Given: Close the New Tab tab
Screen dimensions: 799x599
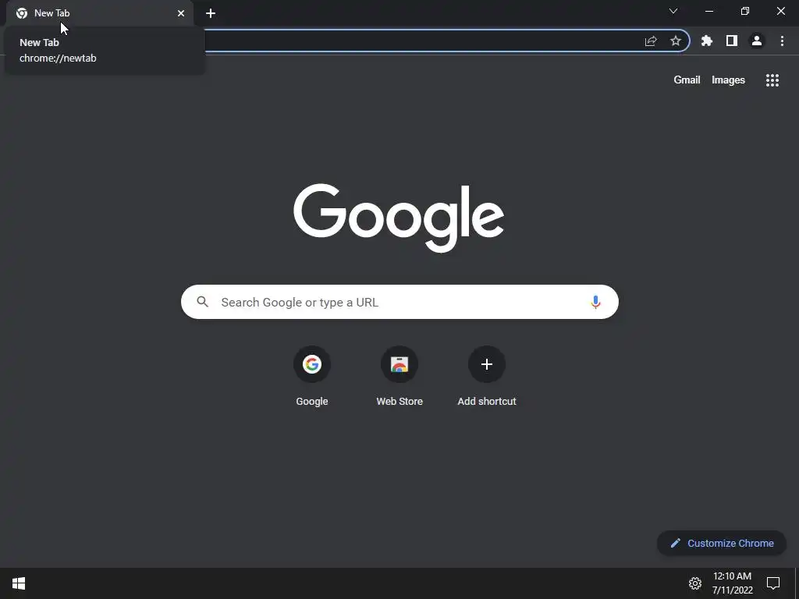Looking at the screenshot, I should tap(181, 13).
